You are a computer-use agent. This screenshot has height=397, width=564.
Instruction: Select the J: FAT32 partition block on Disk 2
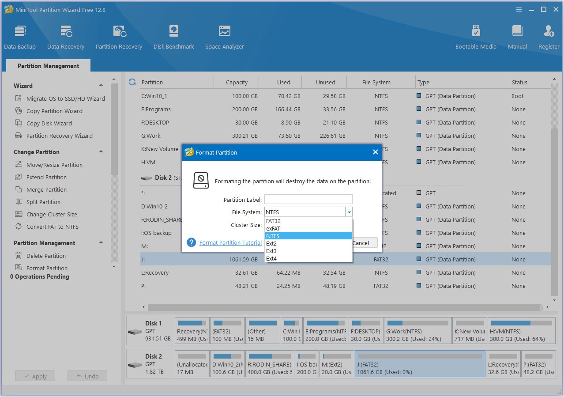419,363
